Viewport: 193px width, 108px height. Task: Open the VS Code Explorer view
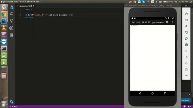click(11, 7)
